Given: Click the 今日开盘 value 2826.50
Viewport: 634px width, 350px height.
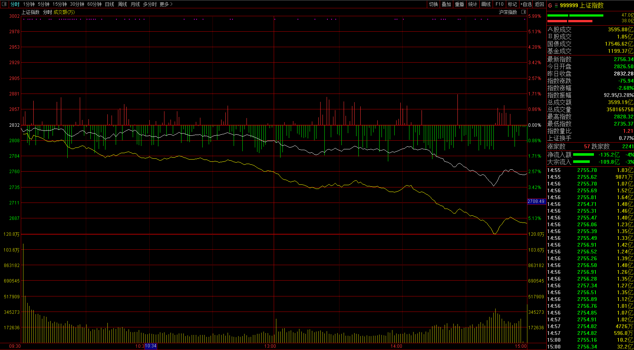Looking at the screenshot, I should (623, 66).
